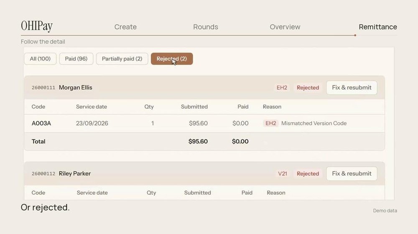Click Qty column header in Riley Parker table
Image resolution: width=418 pixels, height=234 pixels.
tap(151, 193)
